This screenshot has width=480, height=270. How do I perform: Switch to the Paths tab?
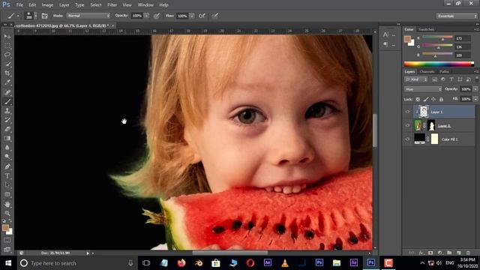444,72
